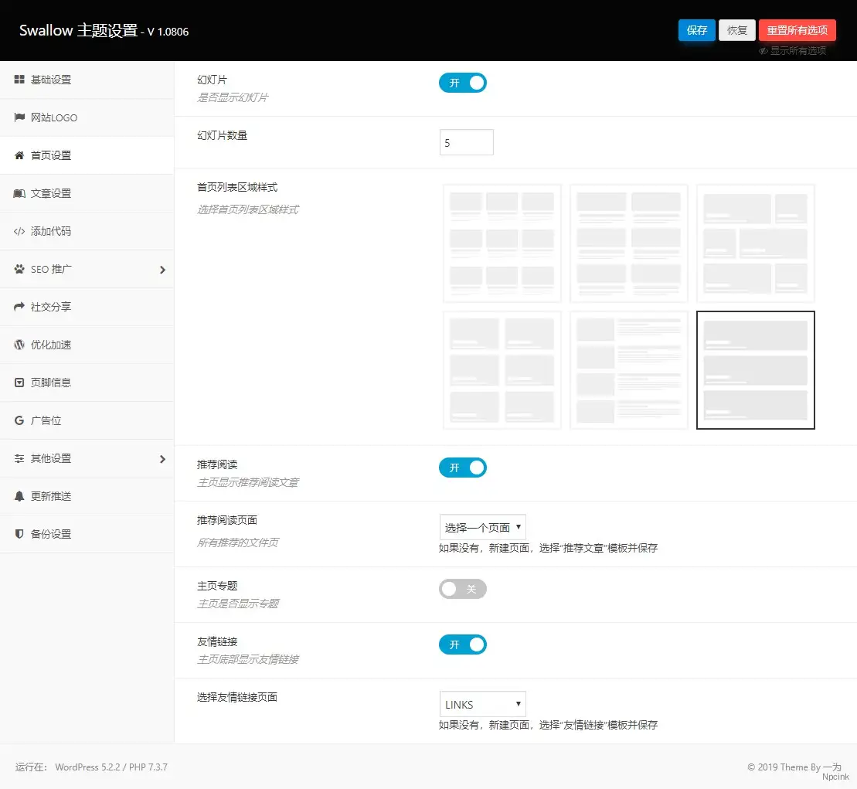Disable the 友情链接 toggle
The height and width of the screenshot is (789, 857).
pyautogui.click(x=462, y=644)
